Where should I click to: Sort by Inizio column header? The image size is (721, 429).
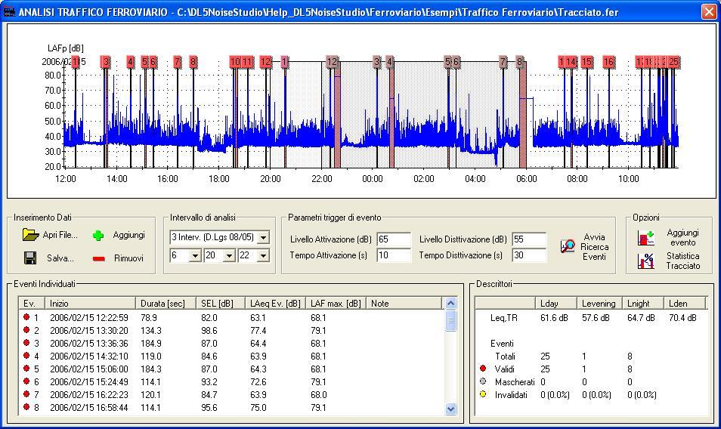[x=90, y=303]
